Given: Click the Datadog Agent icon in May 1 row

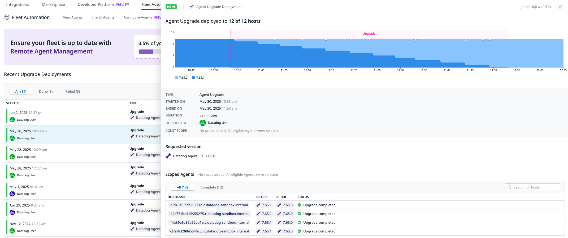Looking at the screenshot, I should (132, 192).
